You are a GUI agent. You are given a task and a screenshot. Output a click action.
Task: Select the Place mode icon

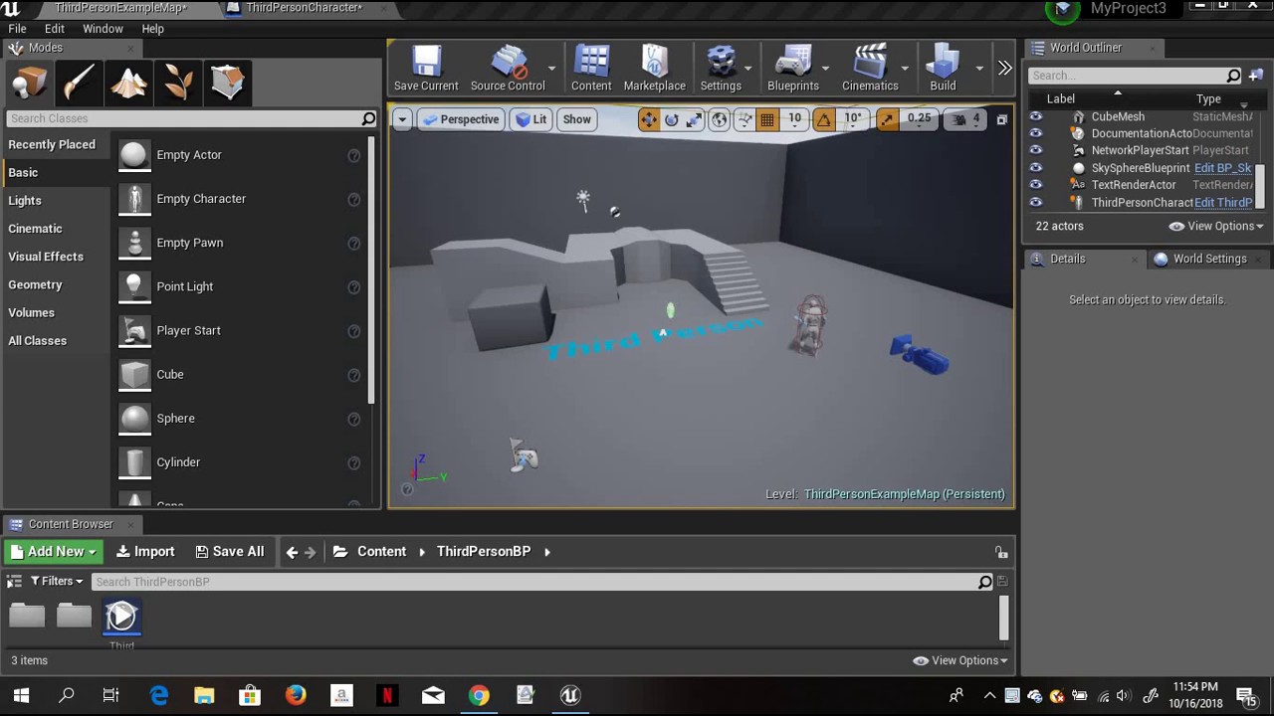point(29,83)
